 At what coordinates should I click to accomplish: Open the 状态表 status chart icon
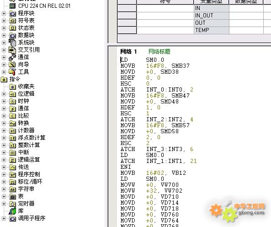[x=12, y=28]
